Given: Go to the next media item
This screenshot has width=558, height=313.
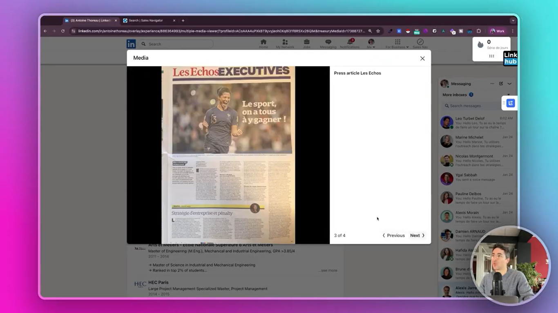Looking at the screenshot, I should [417, 236].
